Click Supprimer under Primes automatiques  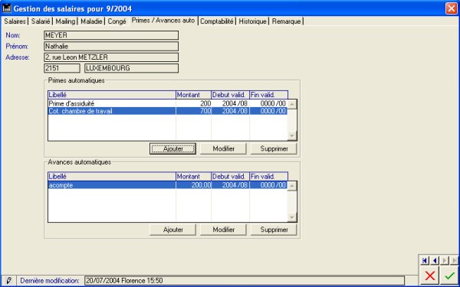[x=274, y=148]
